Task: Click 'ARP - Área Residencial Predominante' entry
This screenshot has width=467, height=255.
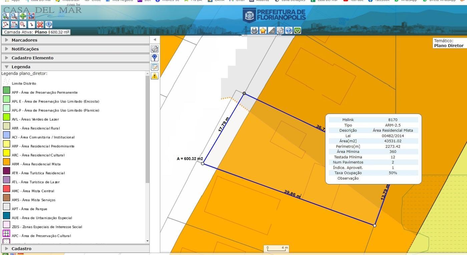Action: 43,146
